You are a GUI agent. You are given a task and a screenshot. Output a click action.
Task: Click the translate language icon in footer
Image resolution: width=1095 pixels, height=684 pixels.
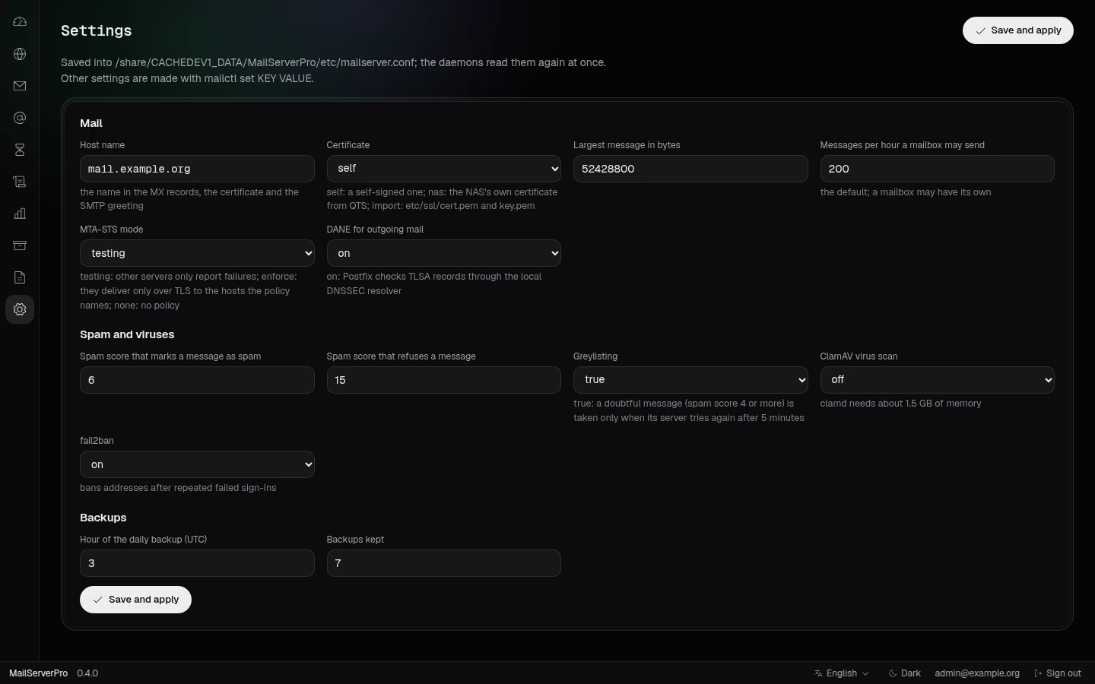818,673
